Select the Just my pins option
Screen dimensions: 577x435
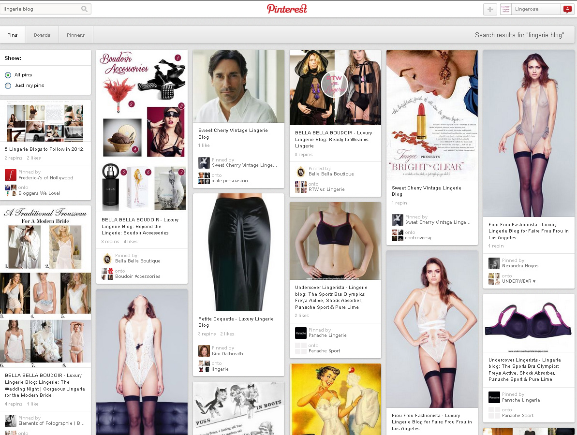8,86
